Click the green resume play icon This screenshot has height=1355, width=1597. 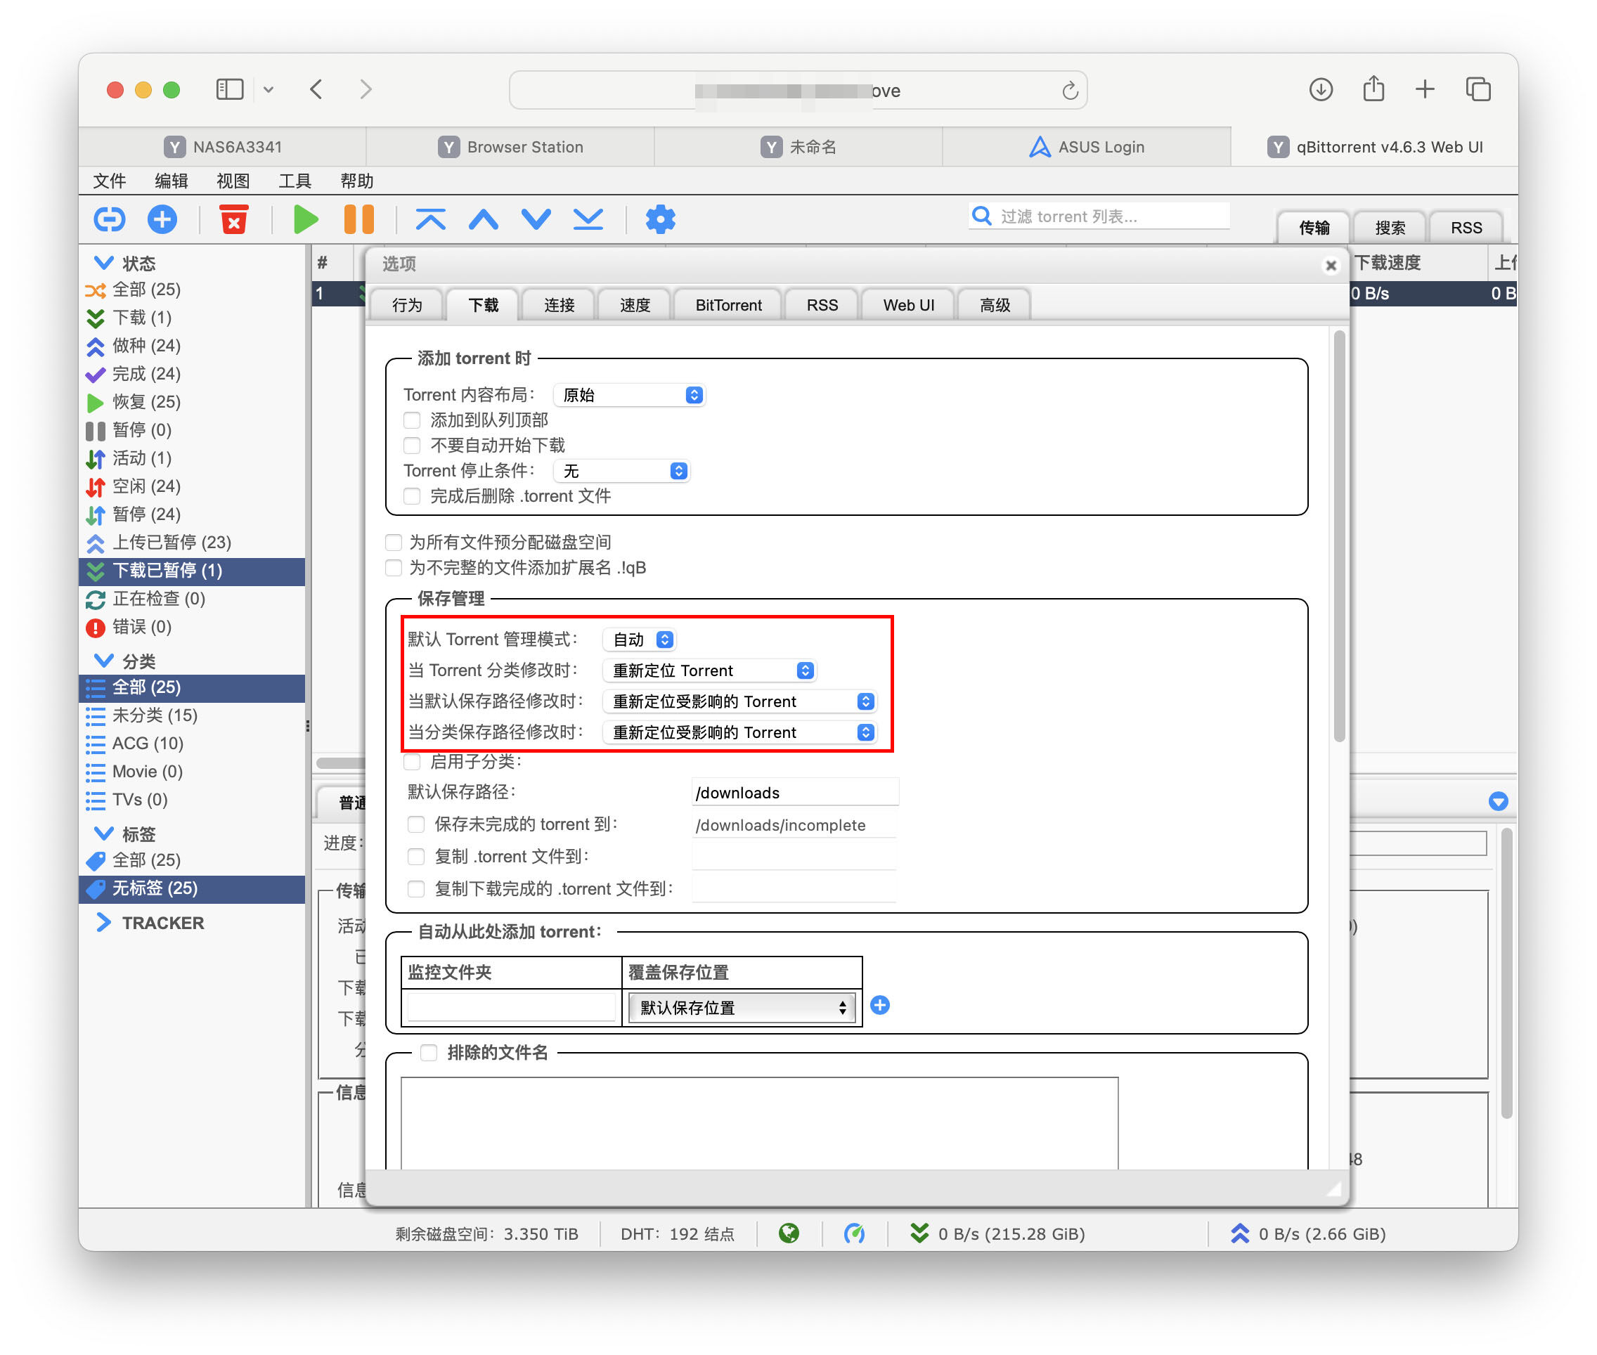(x=306, y=220)
